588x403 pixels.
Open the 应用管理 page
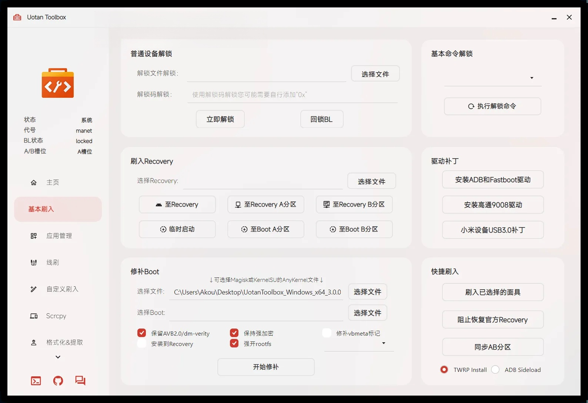(58, 236)
